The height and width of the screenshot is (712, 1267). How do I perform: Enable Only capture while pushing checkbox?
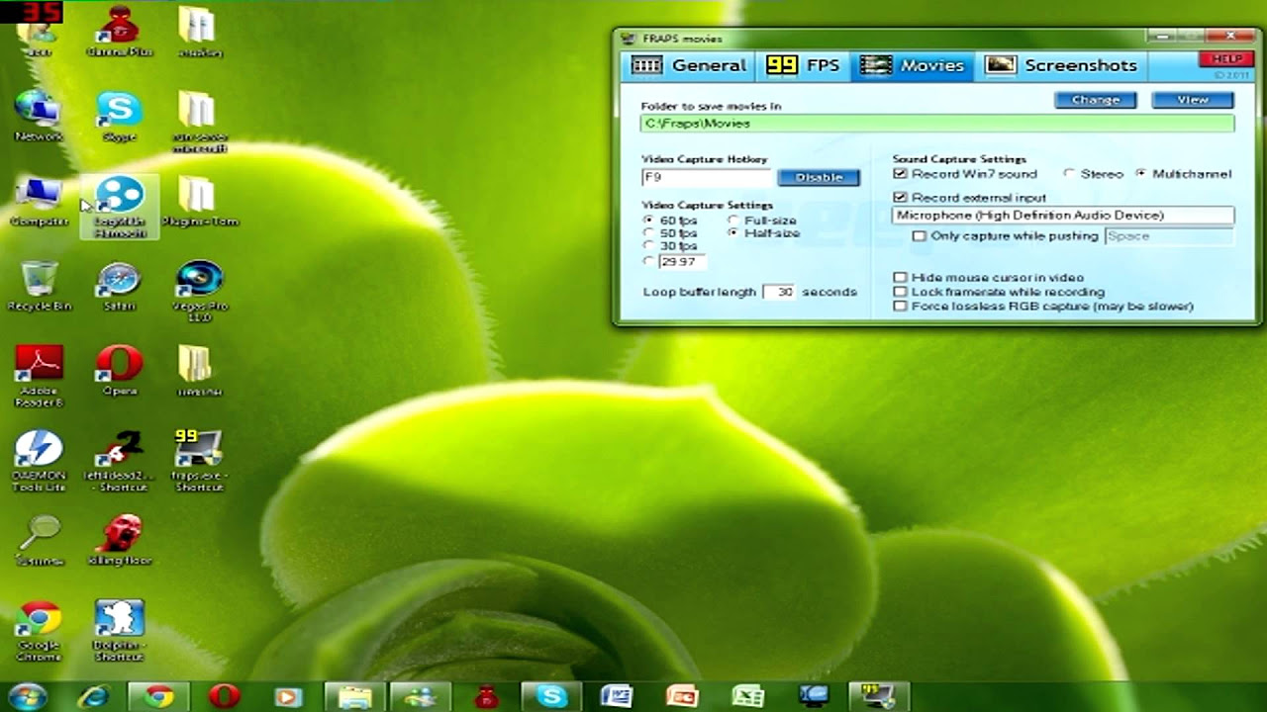[920, 236]
